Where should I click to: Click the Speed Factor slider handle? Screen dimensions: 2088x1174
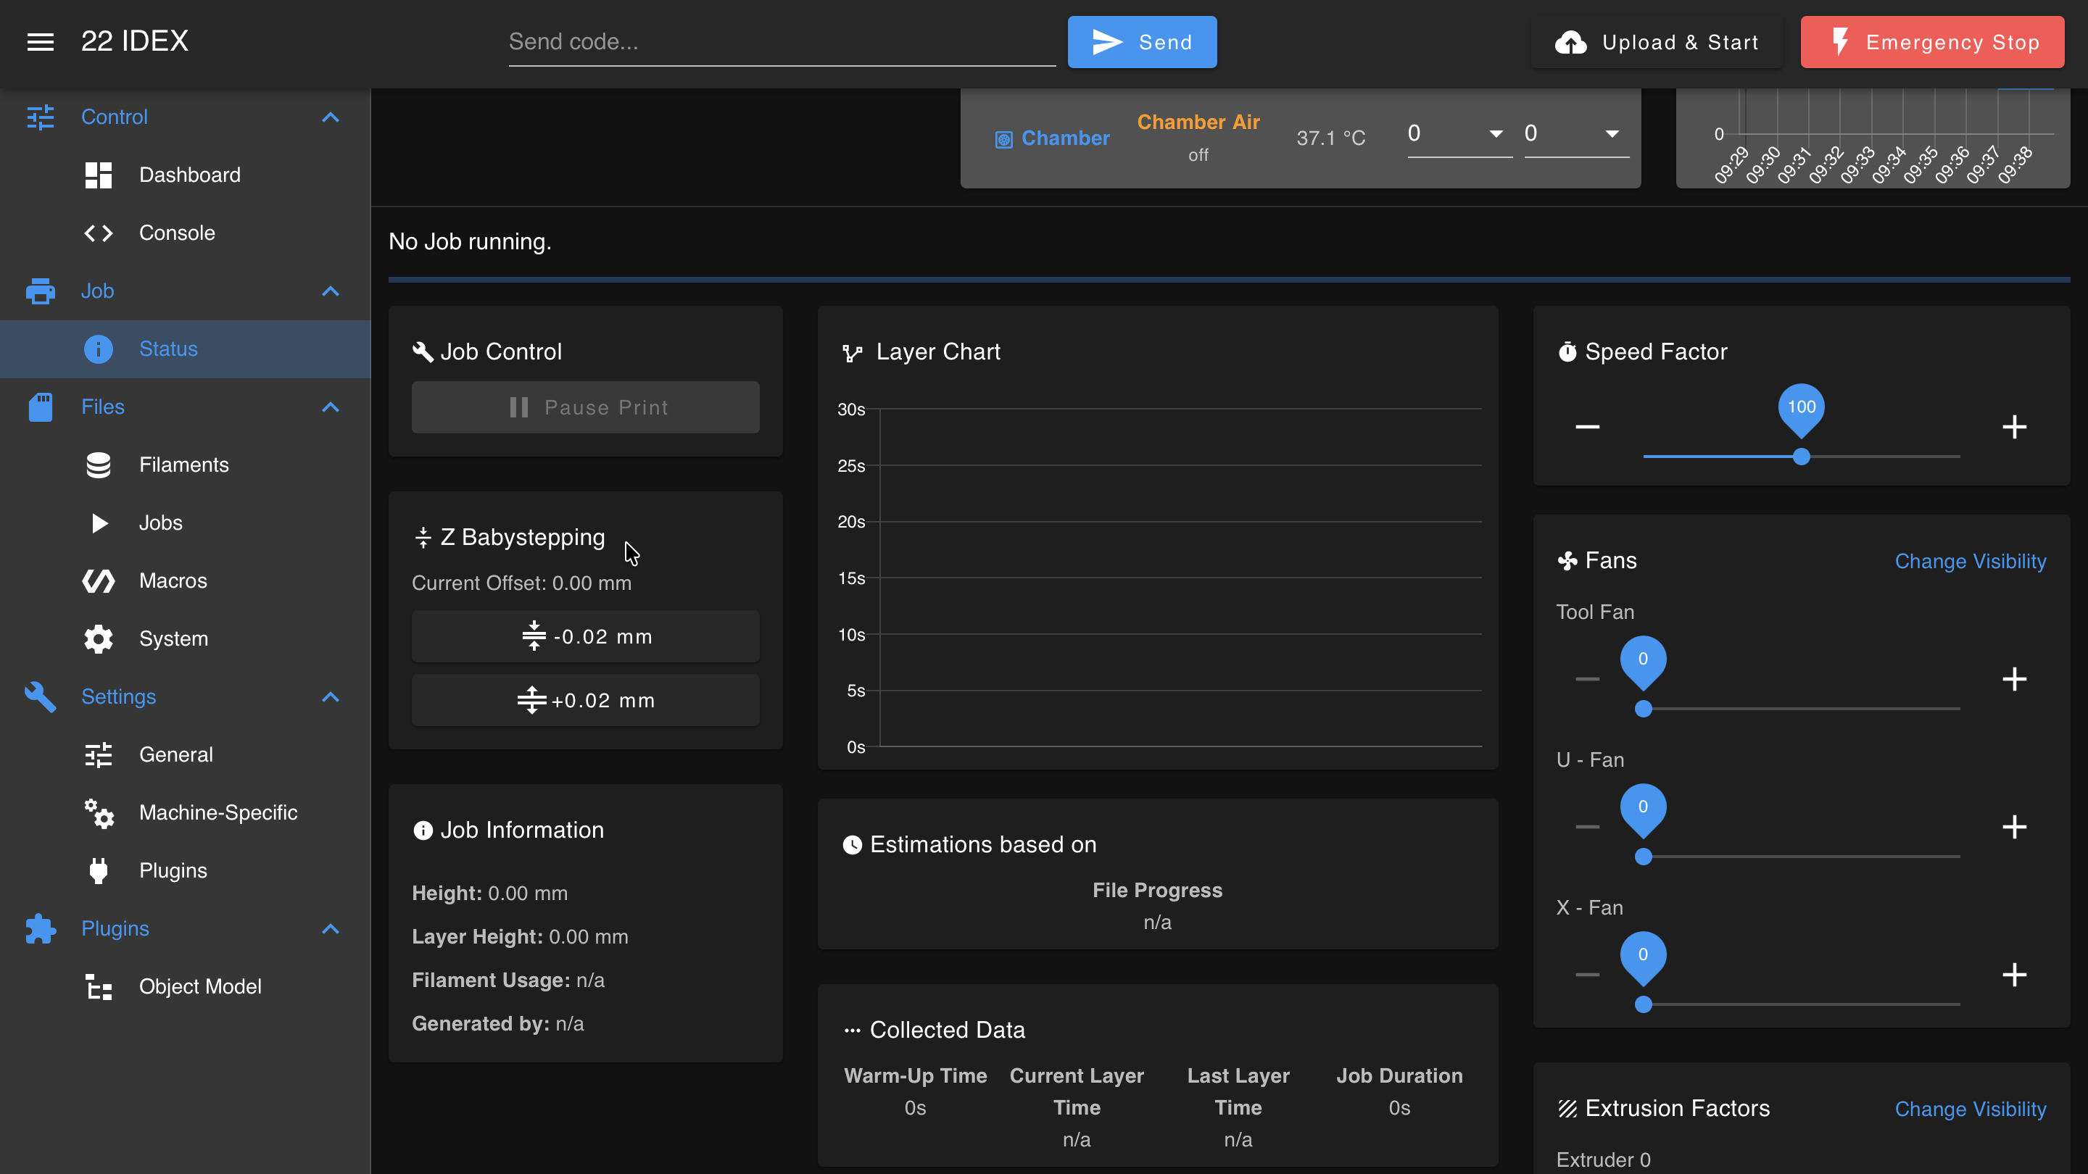tap(1801, 457)
